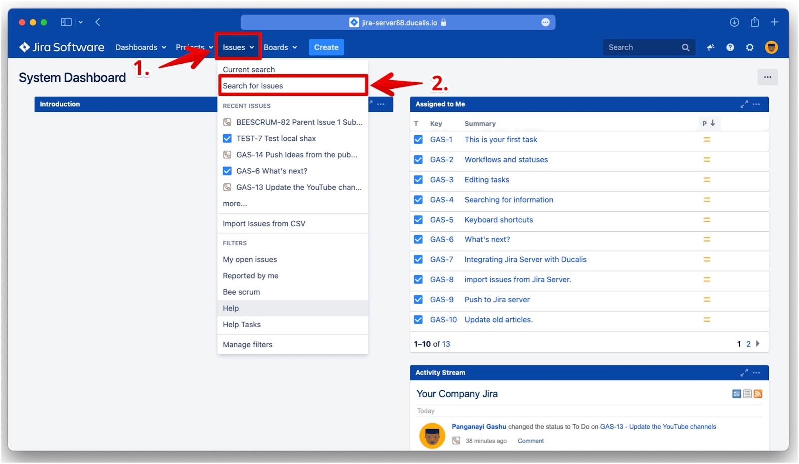Click the browser share icon
Image resolution: width=799 pixels, height=464 pixels.
755,22
